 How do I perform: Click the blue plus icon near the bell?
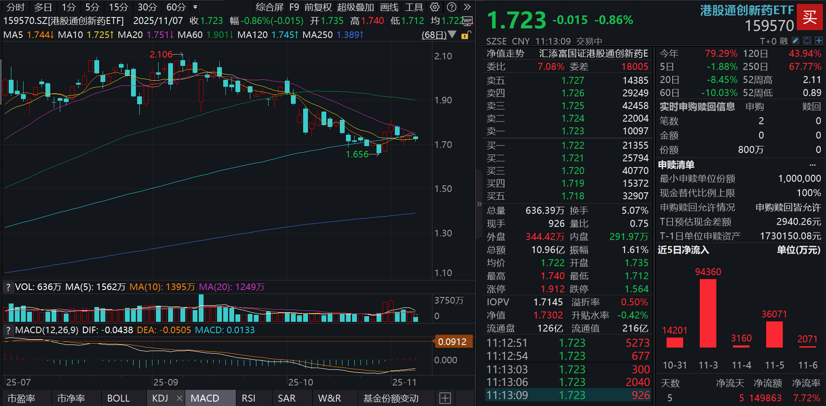819,41
